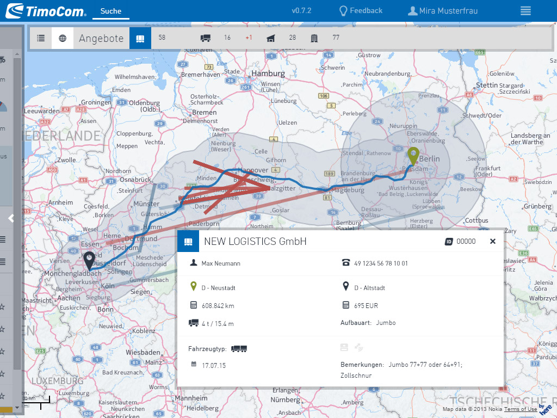This screenshot has height=418, width=557.
Task: Click the ID 00000 badge
Action: coord(460,241)
